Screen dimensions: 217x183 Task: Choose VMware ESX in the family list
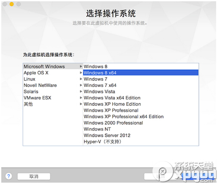(x=53, y=98)
